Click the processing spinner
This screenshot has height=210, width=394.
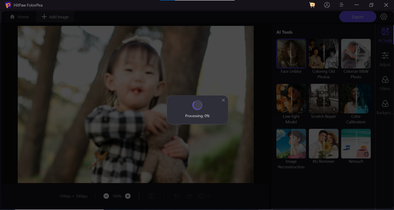[x=197, y=105]
